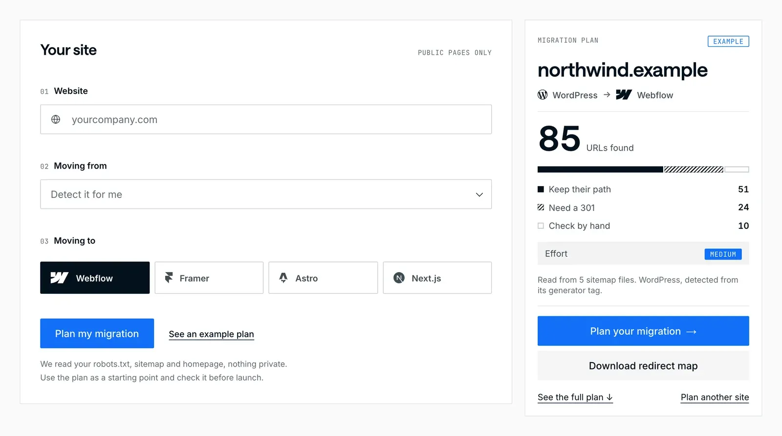This screenshot has width=782, height=436.
Task: Click the Webflow logo in Moving to
Action: (x=59, y=278)
